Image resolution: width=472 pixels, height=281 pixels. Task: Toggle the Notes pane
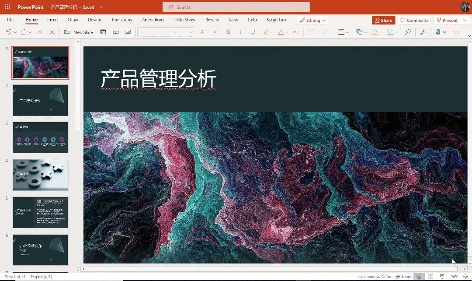coord(404,277)
